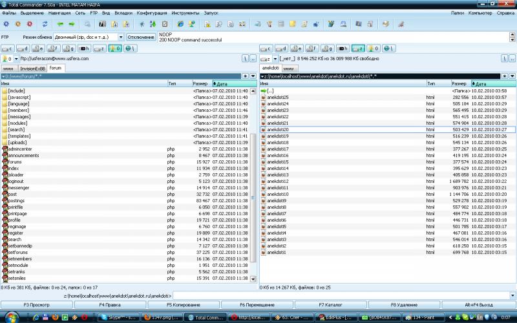The width and height of the screenshot is (517, 323).
Task: Select drive c in left drive bar
Action: click(8, 48)
